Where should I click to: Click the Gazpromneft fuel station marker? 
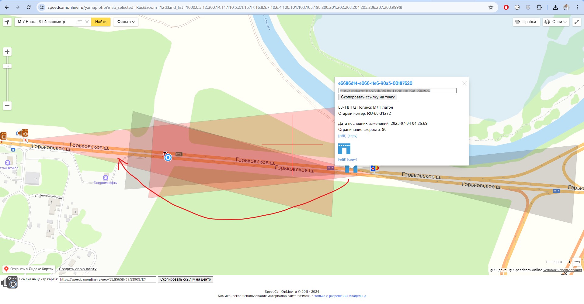pos(106,178)
